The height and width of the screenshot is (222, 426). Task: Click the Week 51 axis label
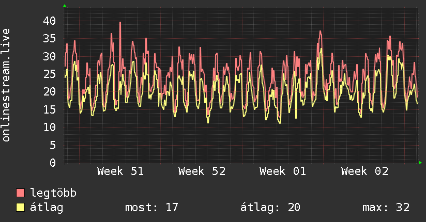point(120,171)
